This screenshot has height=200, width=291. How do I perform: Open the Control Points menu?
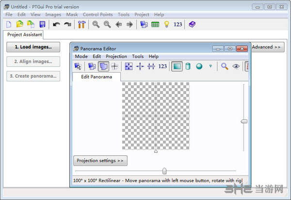[x=98, y=15]
